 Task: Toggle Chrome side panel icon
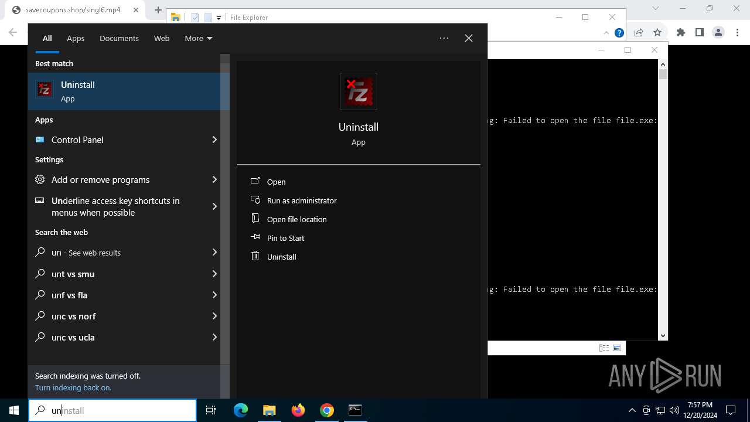(x=699, y=33)
